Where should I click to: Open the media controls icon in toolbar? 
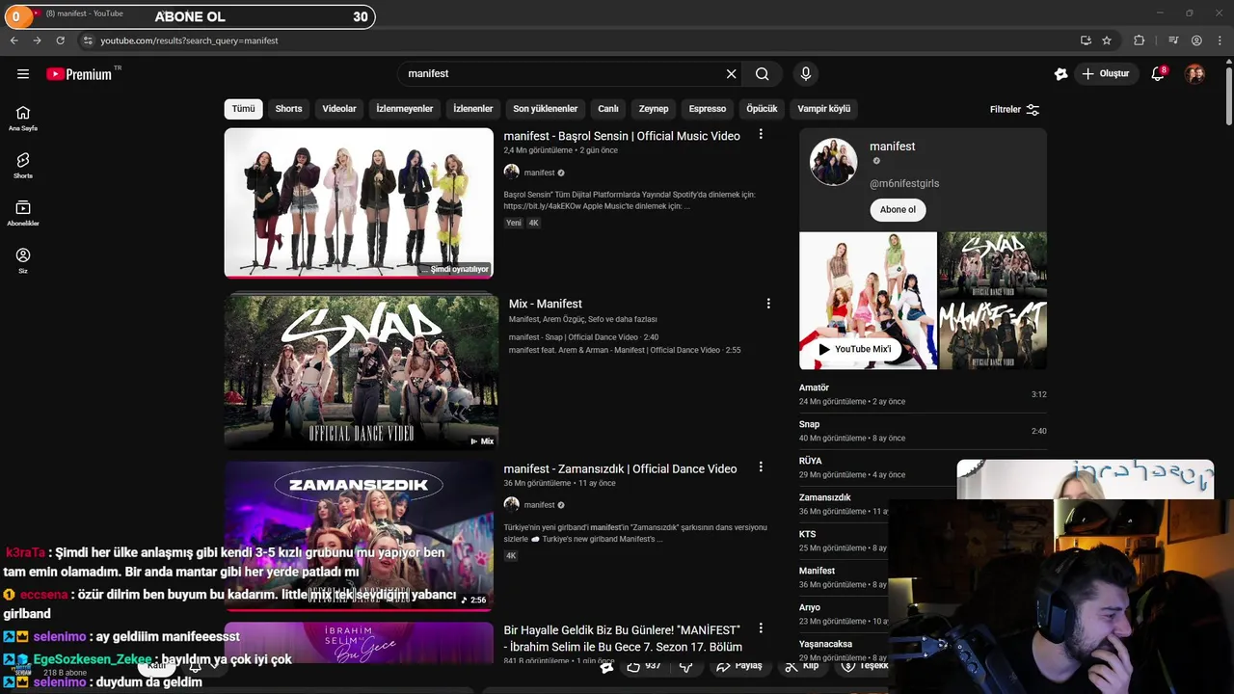point(1173,40)
